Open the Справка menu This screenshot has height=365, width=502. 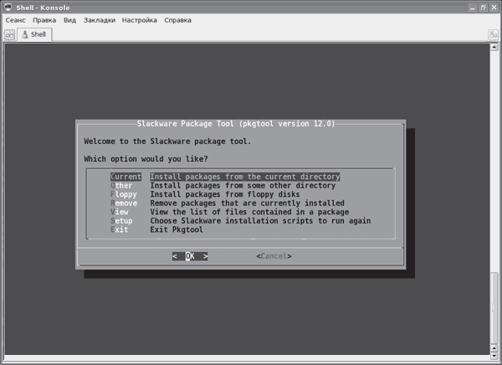pos(177,20)
